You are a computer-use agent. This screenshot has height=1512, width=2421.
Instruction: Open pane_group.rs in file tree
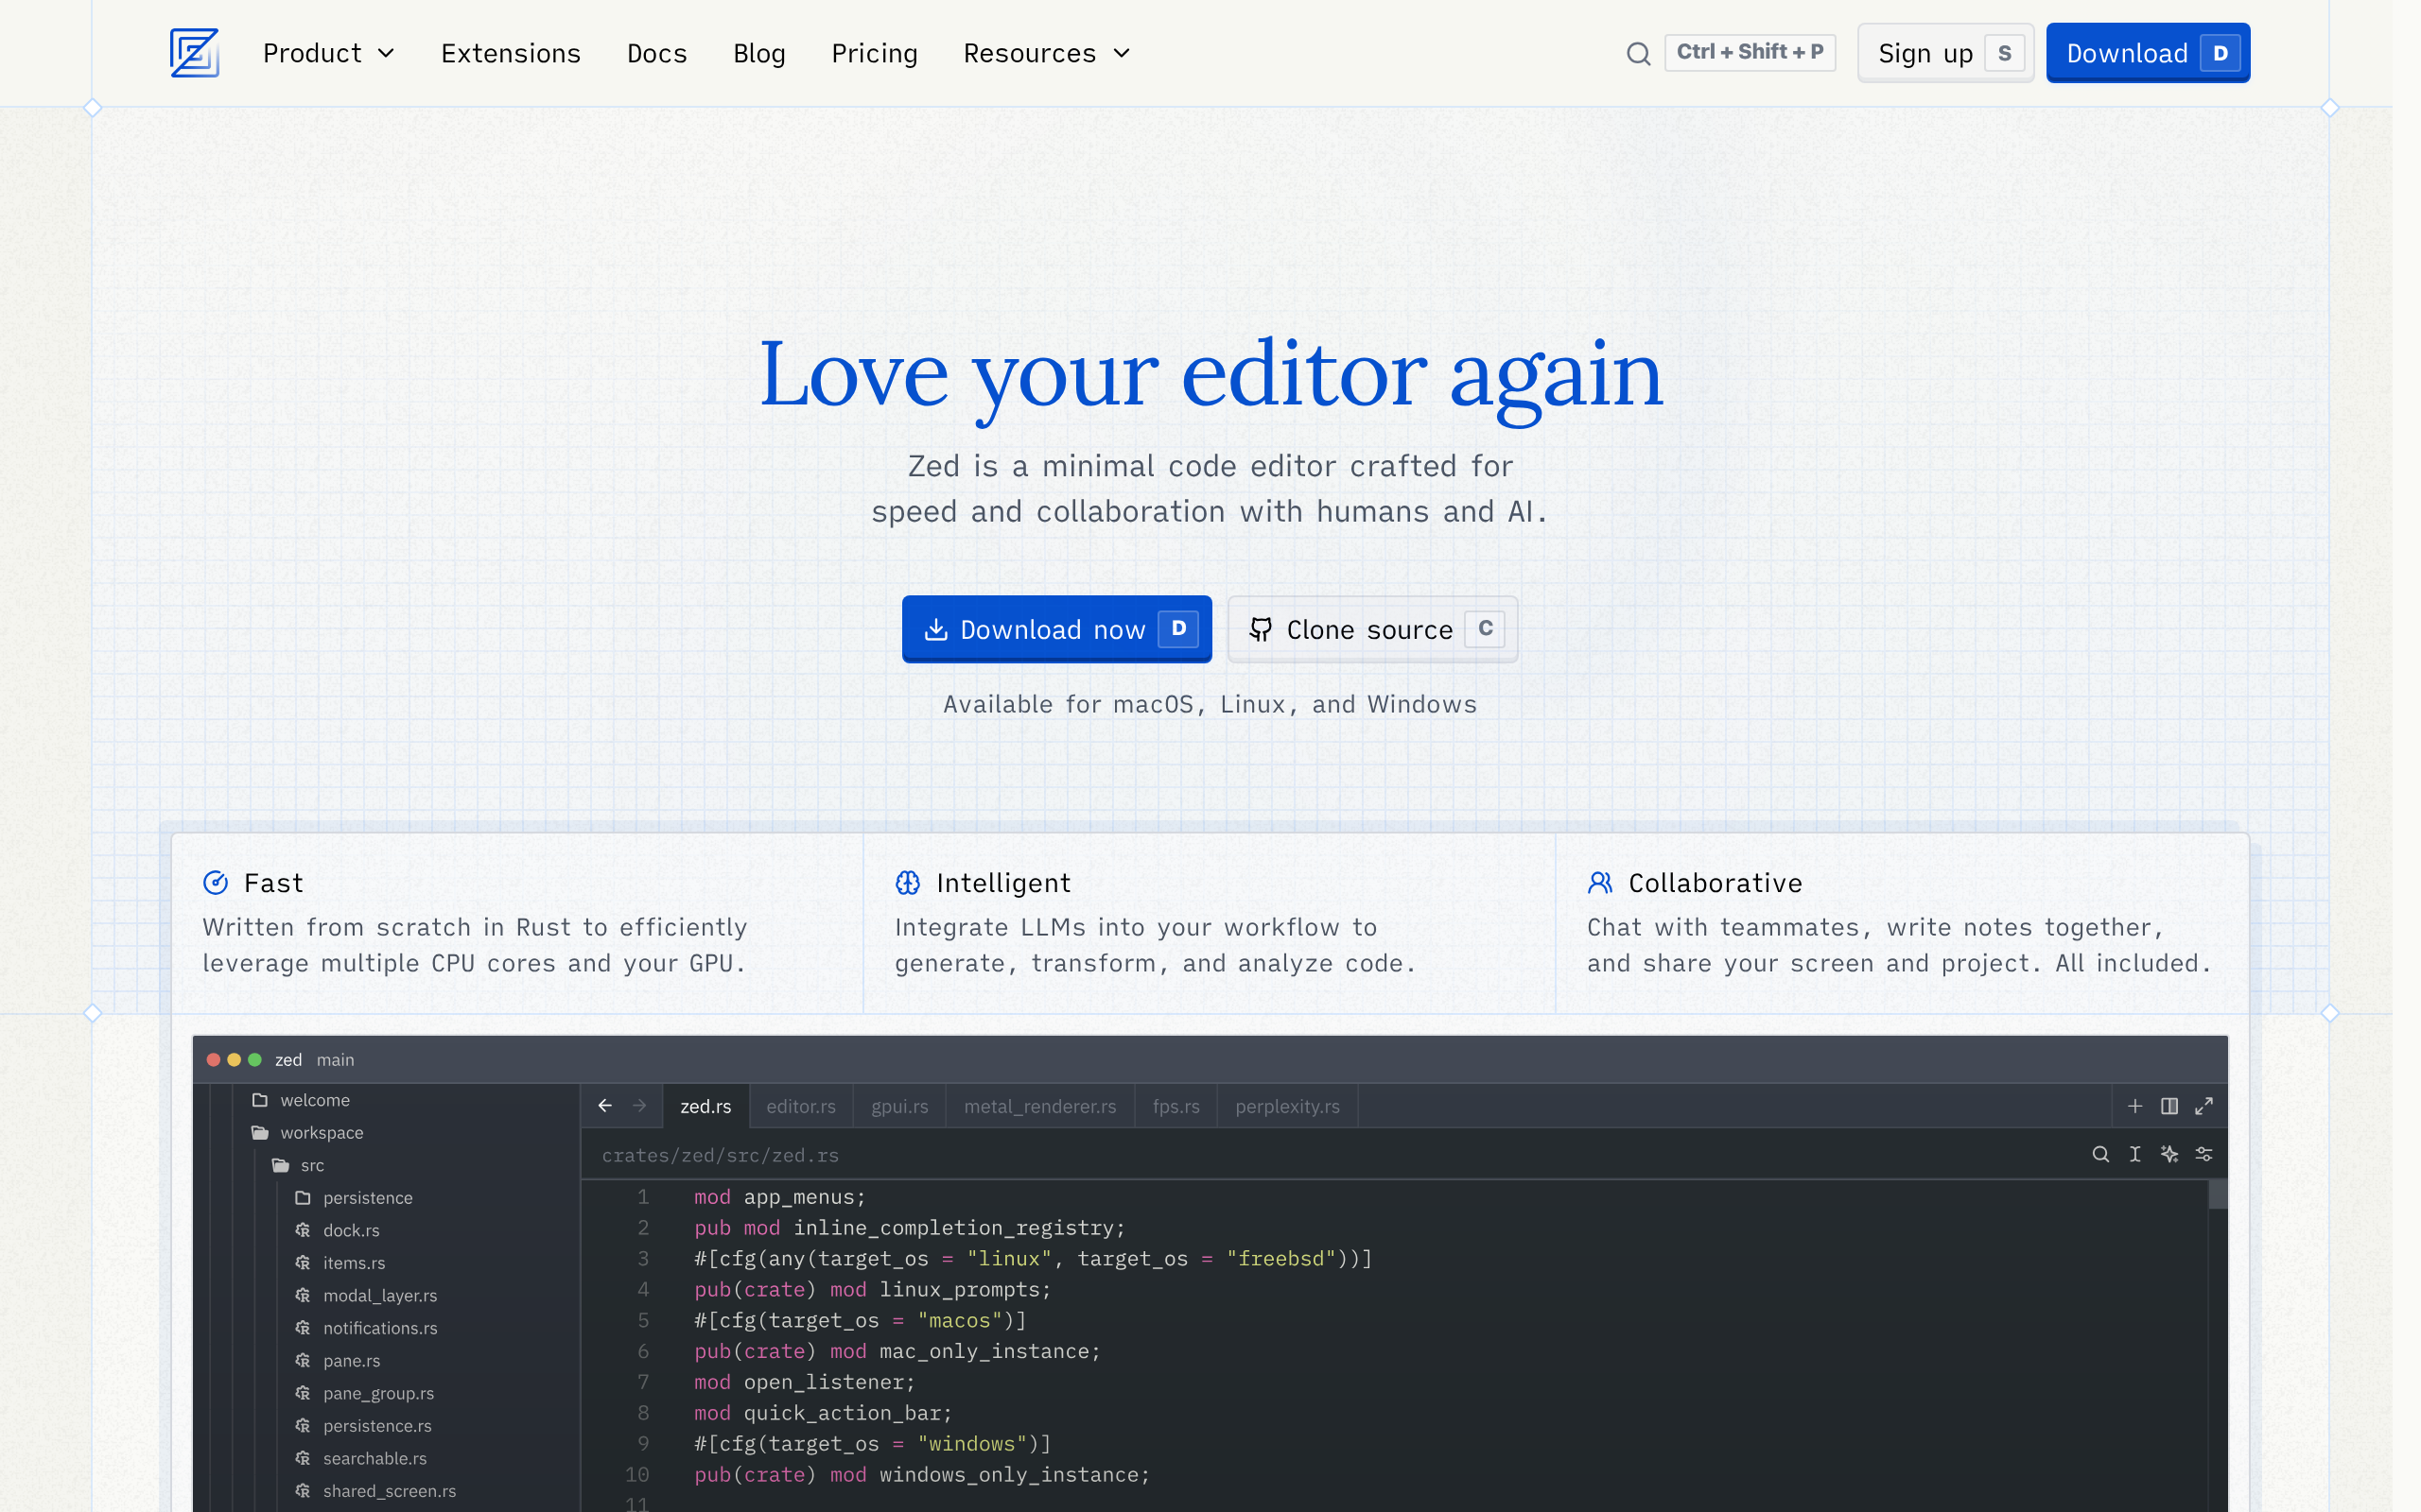point(378,1393)
